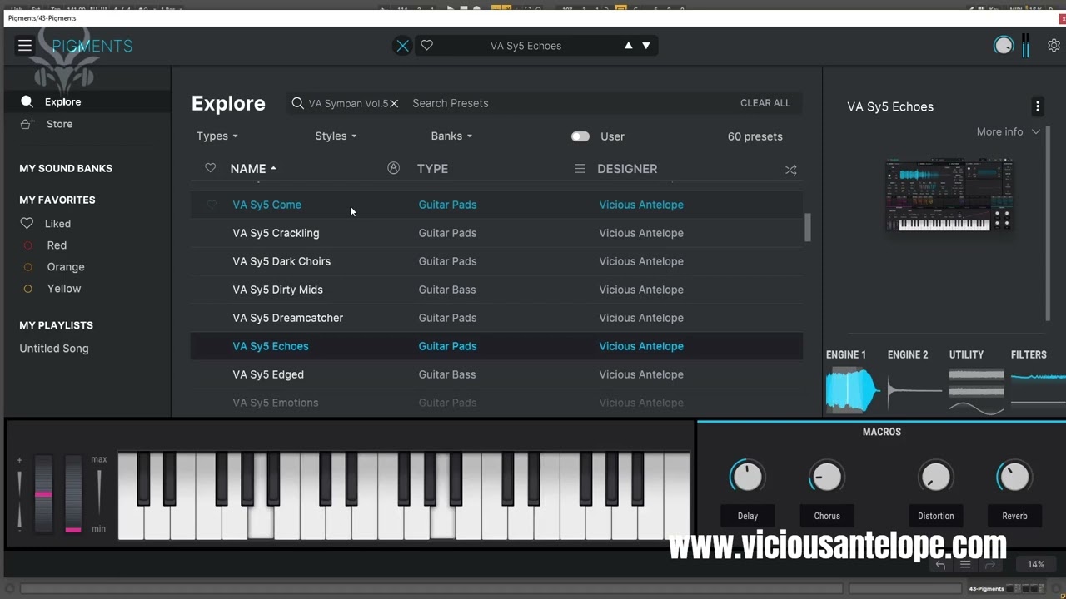1066x599 pixels.
Task: Select the VA Sy5 Come preset
Action: coord(496,205)
